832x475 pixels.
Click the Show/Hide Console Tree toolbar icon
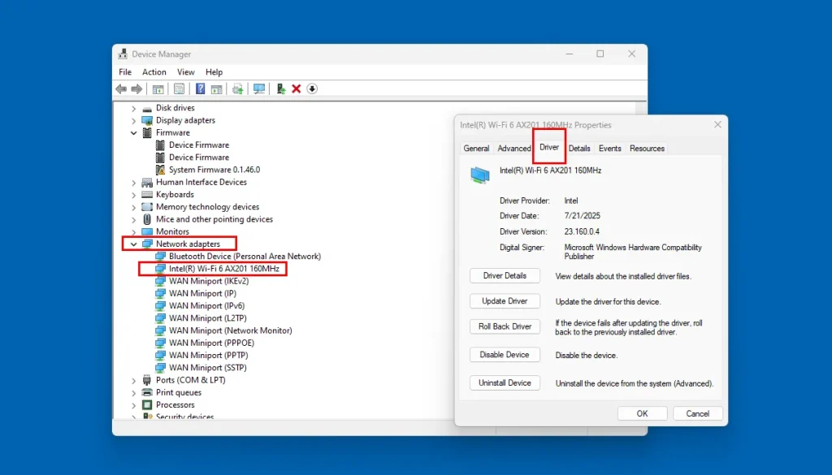pyautogui.click(x=158, y=89)
